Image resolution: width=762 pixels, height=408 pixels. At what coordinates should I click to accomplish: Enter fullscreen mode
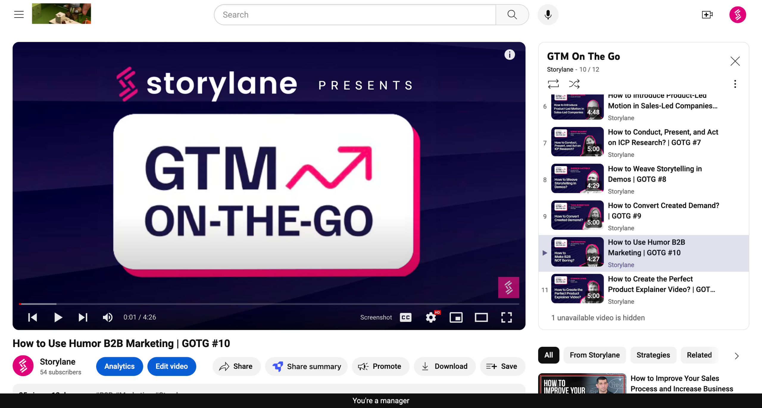(x=506, y=317)
